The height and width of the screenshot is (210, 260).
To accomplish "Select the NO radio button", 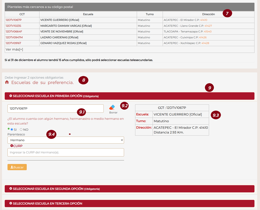I will (21, 130).
